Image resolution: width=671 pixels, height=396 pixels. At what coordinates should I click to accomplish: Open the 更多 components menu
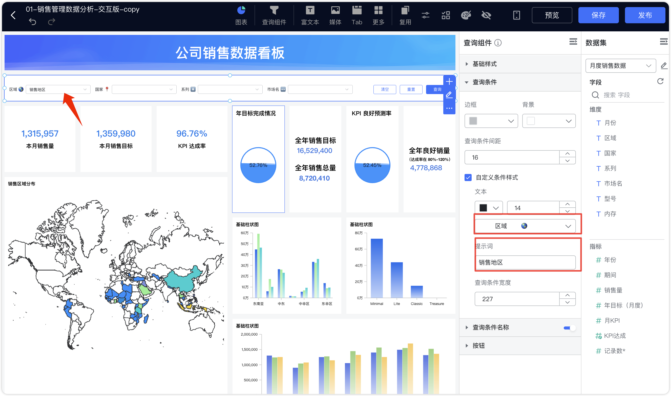click(x=378, y=15)
